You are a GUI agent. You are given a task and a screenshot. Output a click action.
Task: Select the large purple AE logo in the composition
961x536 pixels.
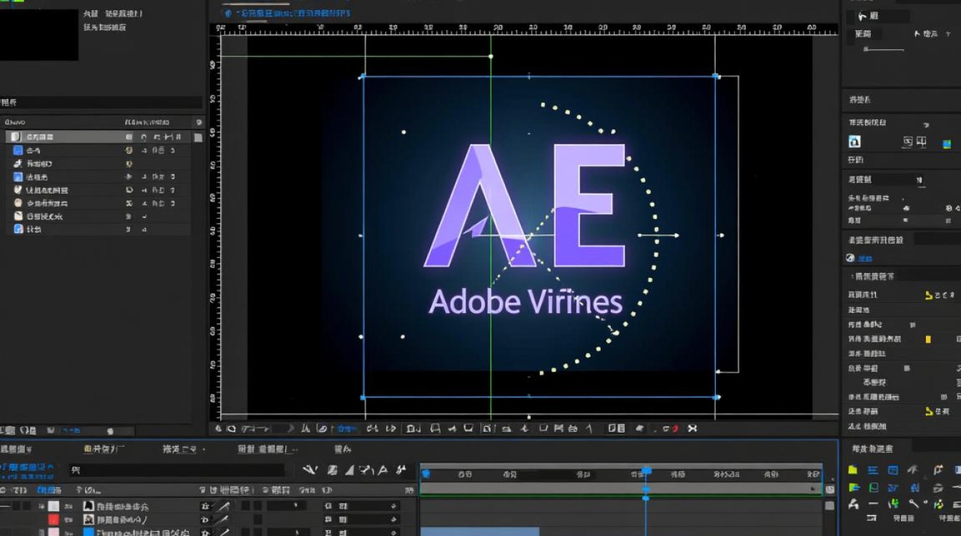click(x=526, y=206)
